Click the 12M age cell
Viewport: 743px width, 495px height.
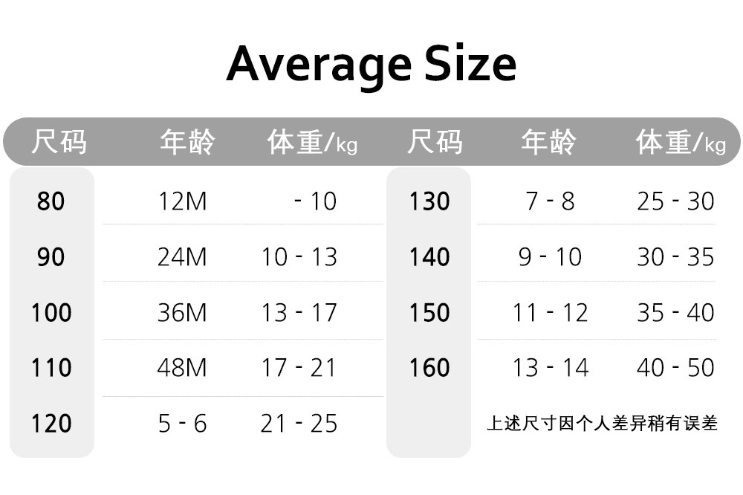(x=182, y=201)
